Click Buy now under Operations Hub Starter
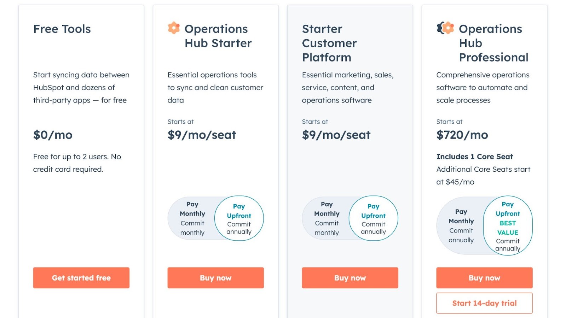This screenshot has height=318, width=566. tap(215, 278)
